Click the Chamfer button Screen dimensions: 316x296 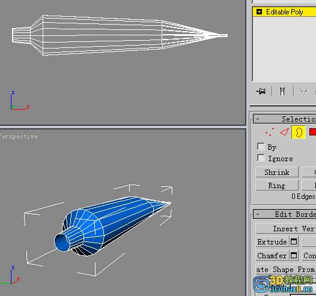(272, 255)
